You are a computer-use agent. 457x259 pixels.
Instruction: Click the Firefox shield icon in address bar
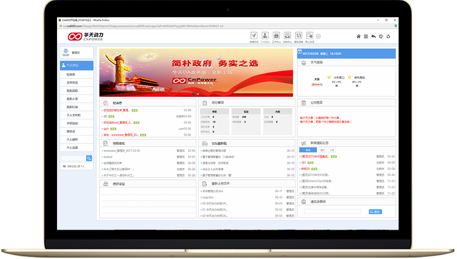(395, 26)
